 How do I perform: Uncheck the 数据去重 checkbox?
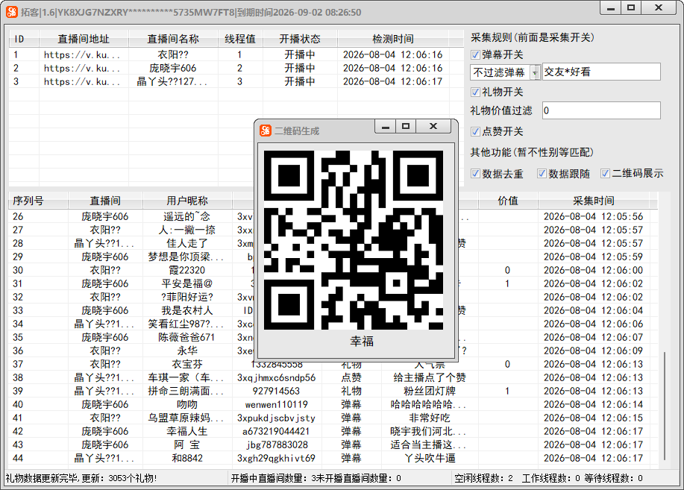(x=475, y=174)
